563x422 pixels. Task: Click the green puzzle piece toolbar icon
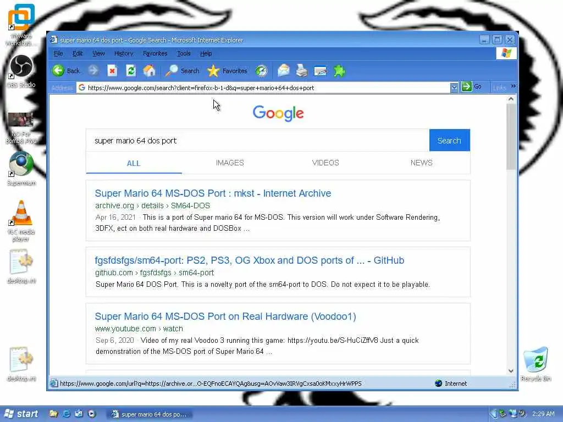coord(339,71)
